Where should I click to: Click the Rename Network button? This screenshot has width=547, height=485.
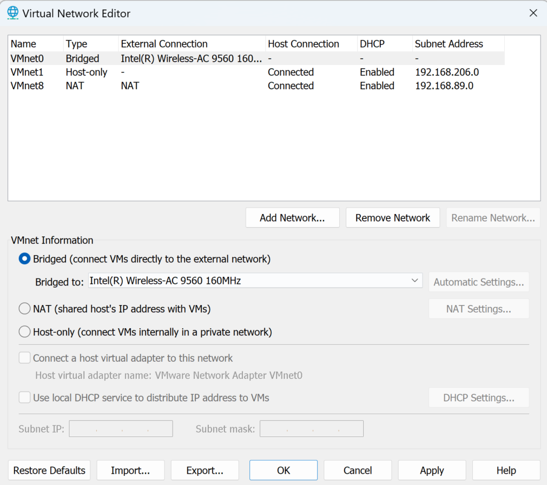pyautogui.click(x=493, y=218)
